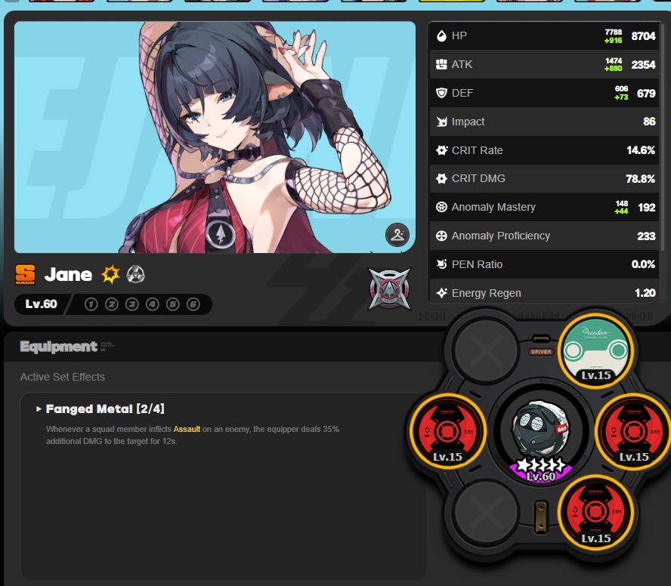This screenshot has height=586, width=671.
Task: Click the faction emblem badge
Action: (x=389, y=288)
